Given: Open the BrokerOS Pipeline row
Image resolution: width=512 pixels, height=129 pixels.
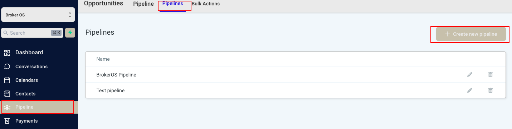Looking at the screenshot, I should [296, 75].
